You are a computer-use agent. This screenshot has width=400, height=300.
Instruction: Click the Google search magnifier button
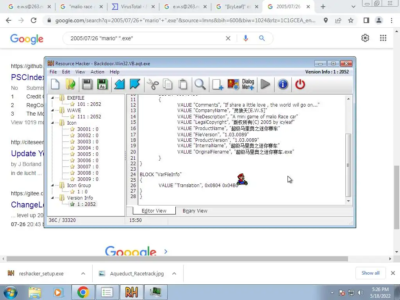click(x=262, y=38)
